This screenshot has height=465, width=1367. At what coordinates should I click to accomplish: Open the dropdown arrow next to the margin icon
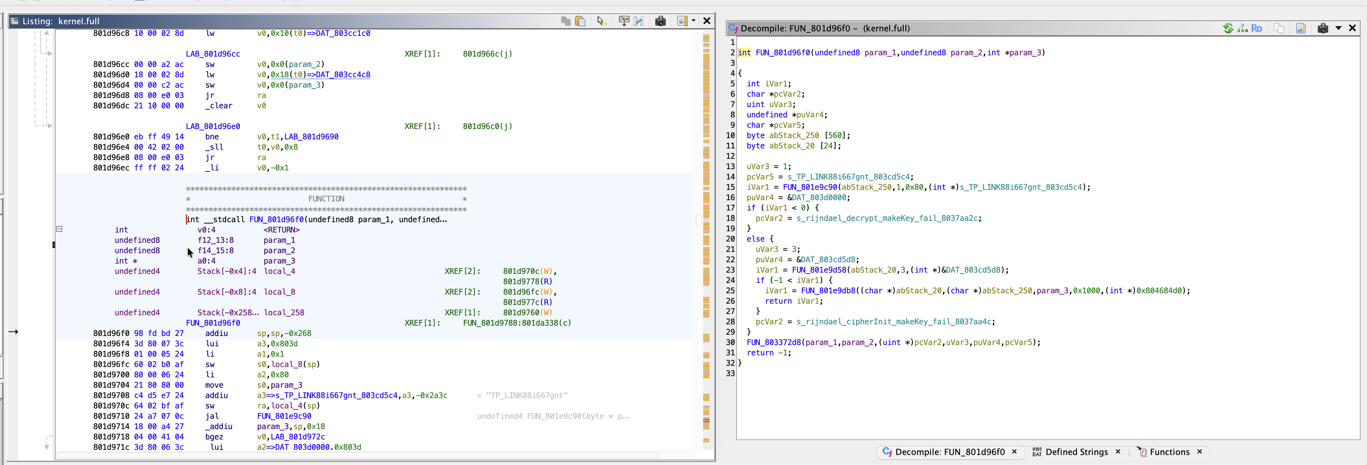pos(694,21)
